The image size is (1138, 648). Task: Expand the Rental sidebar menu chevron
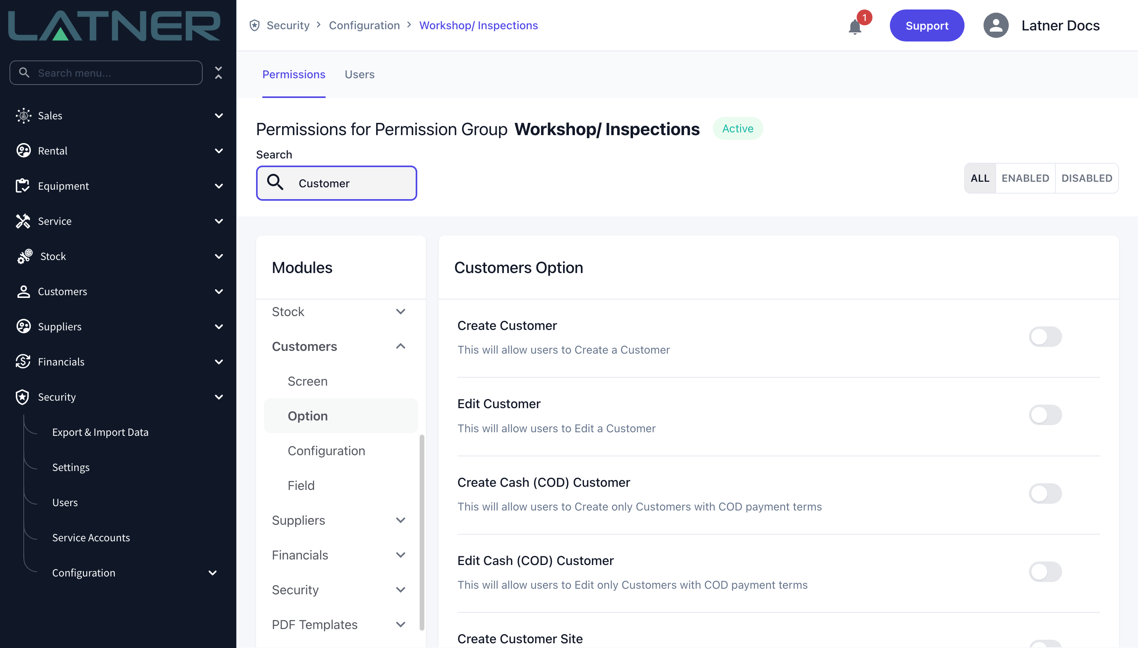click(219, 151)
